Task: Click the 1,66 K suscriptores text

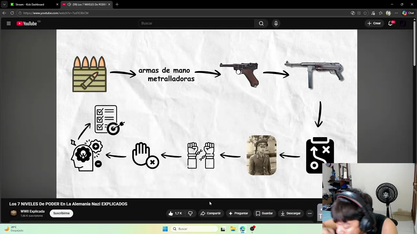Action: 32,216
